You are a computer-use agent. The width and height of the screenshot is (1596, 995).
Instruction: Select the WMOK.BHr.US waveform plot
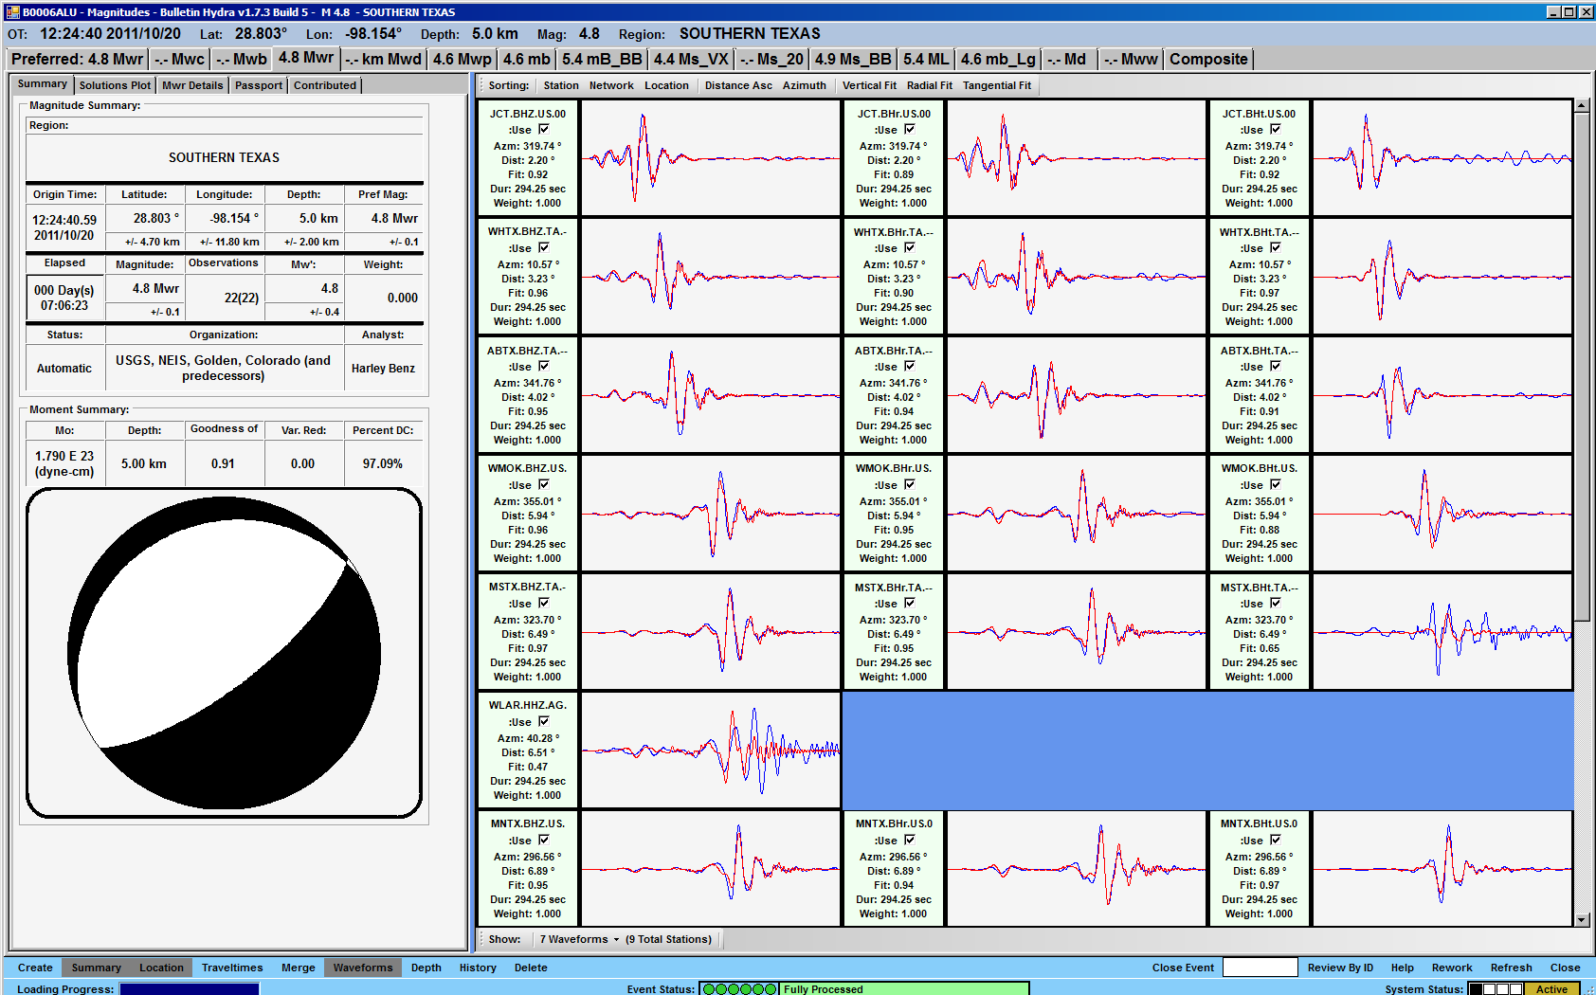tap(1077, 513)
